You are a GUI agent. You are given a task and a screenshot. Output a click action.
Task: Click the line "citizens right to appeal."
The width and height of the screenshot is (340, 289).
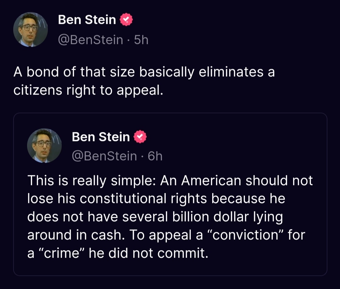(x=88, y=90)
